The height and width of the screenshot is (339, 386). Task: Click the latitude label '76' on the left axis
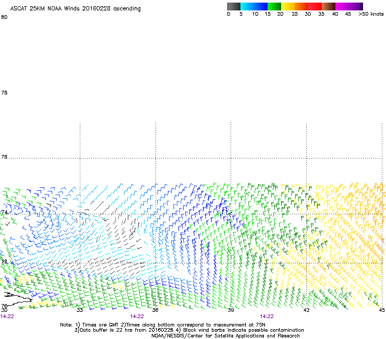pos(4,157)
